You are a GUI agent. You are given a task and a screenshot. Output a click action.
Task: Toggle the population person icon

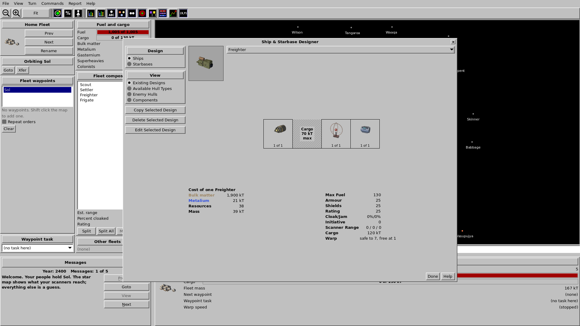tap(78, 13)
